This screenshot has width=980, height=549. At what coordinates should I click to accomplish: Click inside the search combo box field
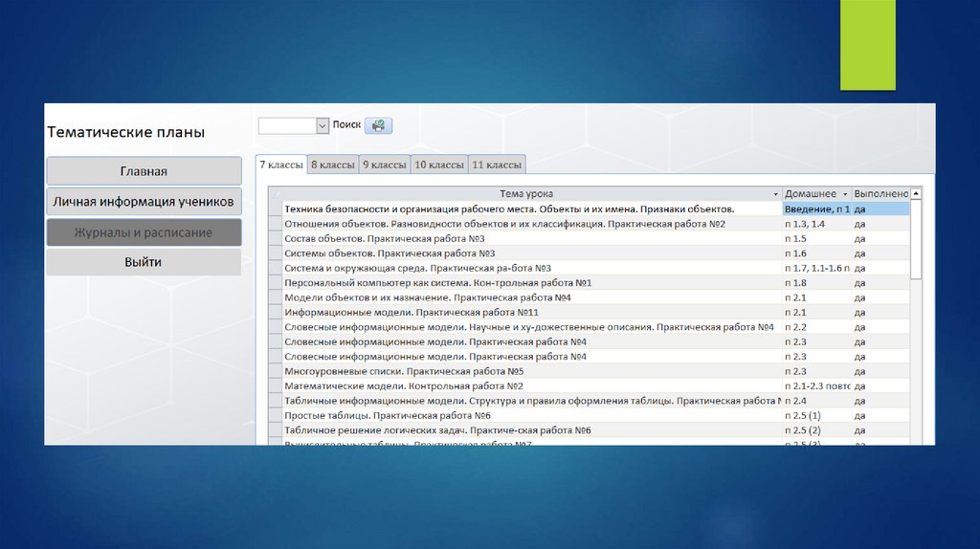287,125
